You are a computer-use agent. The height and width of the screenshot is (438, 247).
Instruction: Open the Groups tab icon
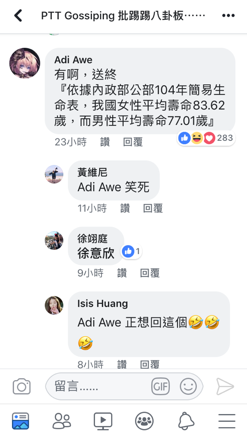click(x=144, y=421)
